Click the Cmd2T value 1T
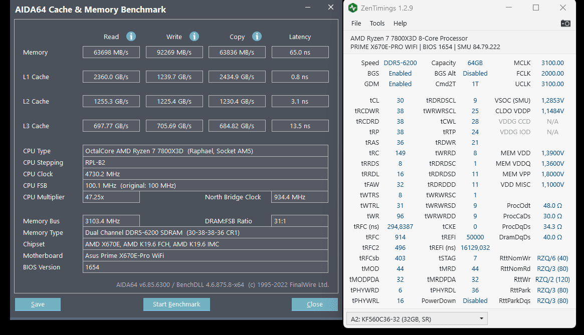This screenshot has width=584, height=335. (x=475, y=84)
